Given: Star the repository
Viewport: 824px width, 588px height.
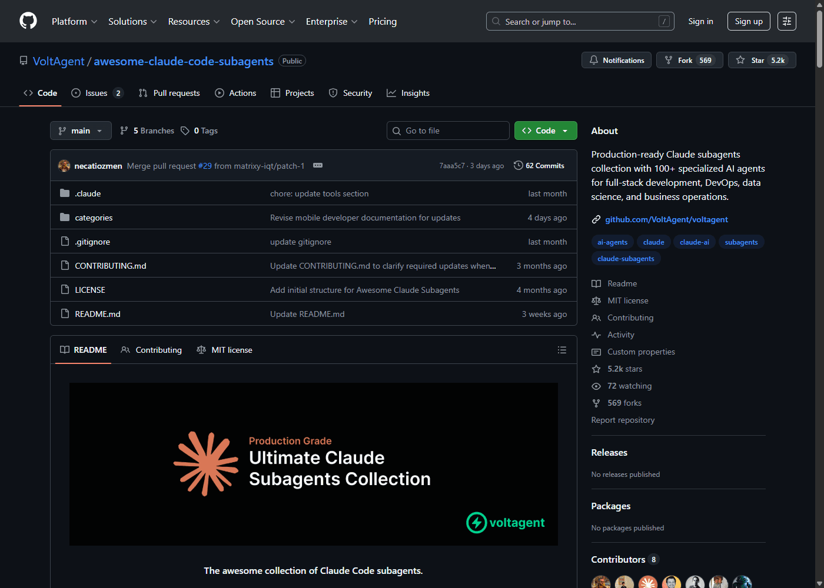Looking at the screenshot, I should tap(762, 60).
